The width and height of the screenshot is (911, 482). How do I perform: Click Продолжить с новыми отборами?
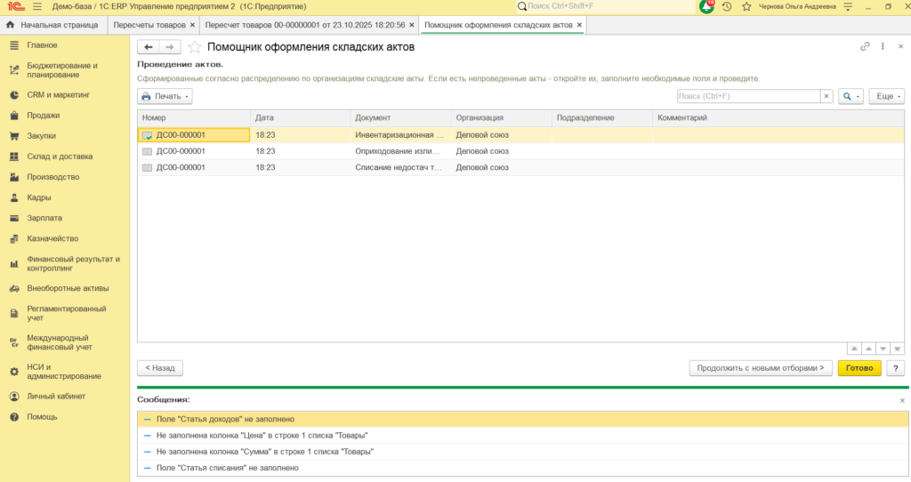(761, 368)
